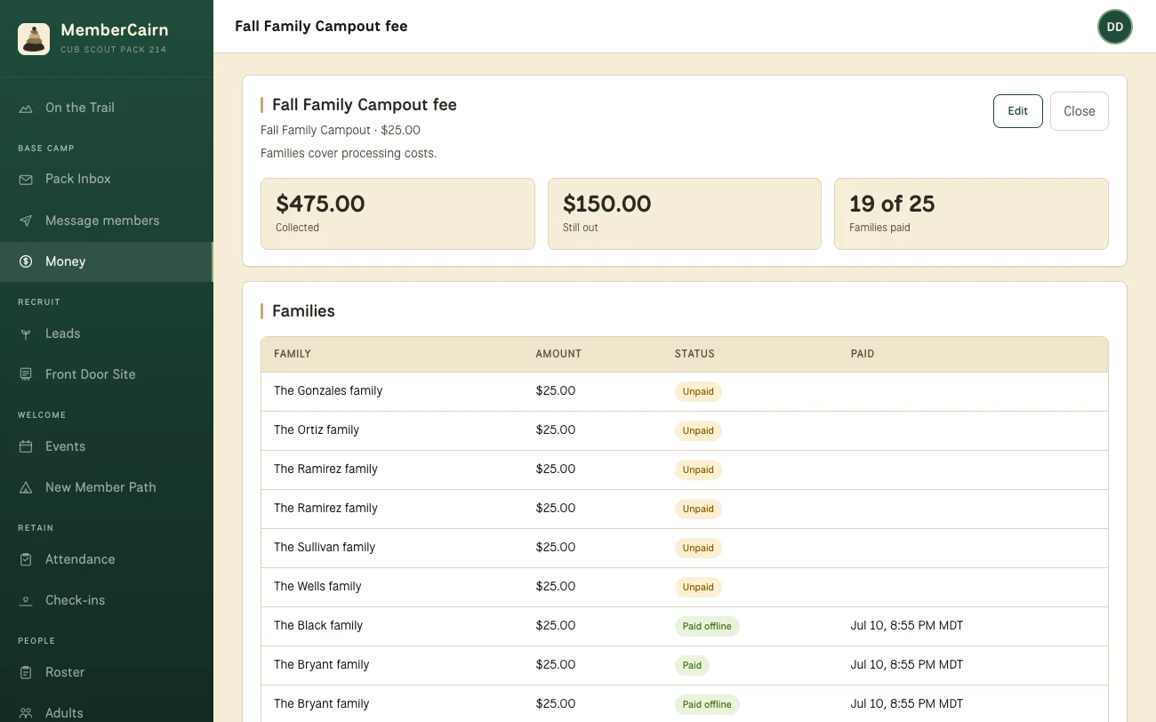Image resolution: width=1156 pixels, height=722 pixels.
Task: Click the New Member Path triangle icon
Action: (26, 487)
